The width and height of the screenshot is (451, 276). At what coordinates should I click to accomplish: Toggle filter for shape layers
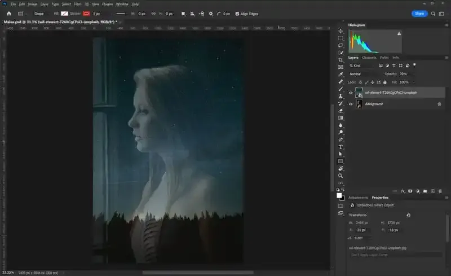401,65
